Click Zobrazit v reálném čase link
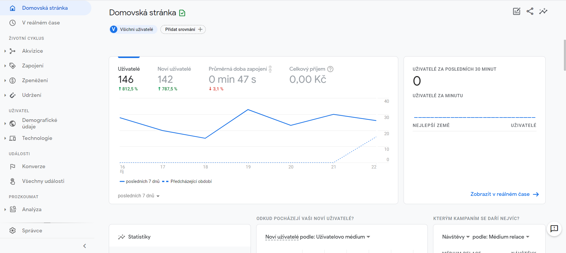The width and height of the screenshot is (566, 253). pos(500,194)
